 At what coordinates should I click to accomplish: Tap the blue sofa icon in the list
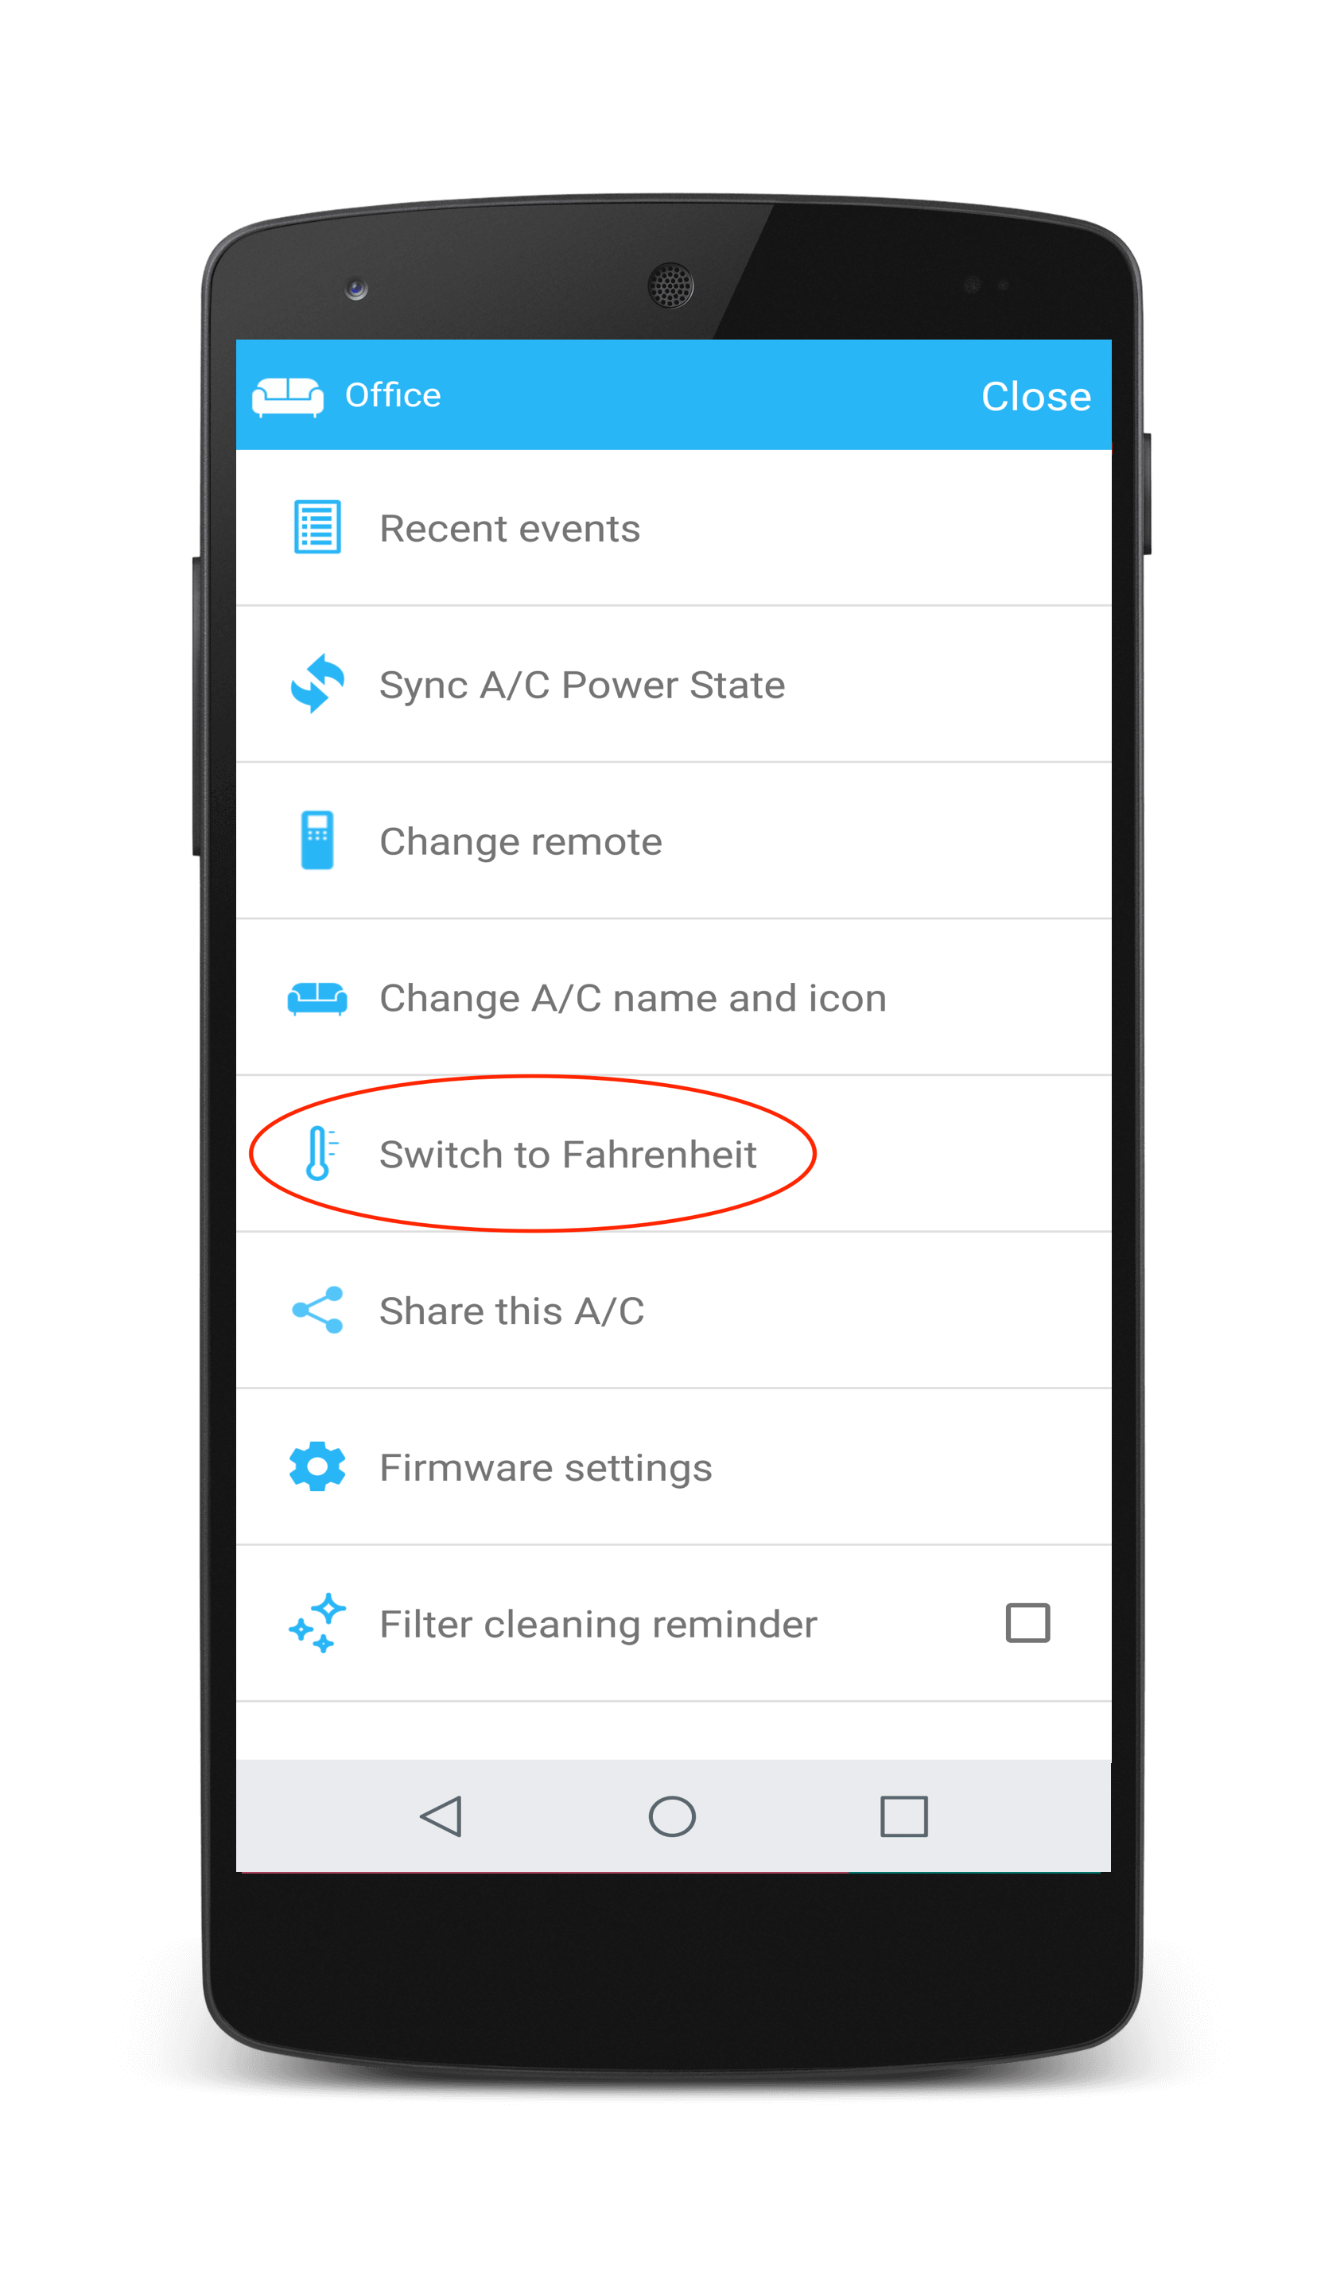(x=317, y=998)
